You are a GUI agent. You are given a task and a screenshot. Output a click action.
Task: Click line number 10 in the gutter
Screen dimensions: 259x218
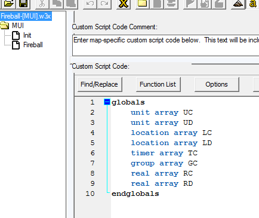(90, 194)
